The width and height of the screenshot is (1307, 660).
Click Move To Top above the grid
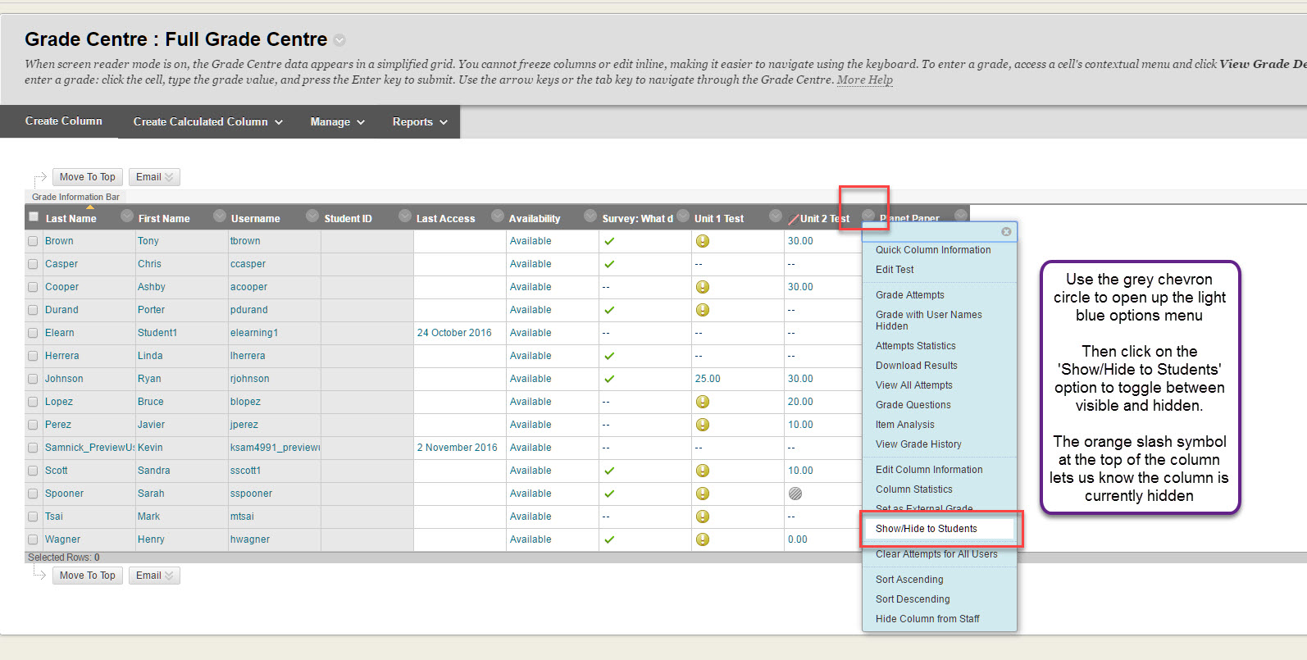coord(88,177)
